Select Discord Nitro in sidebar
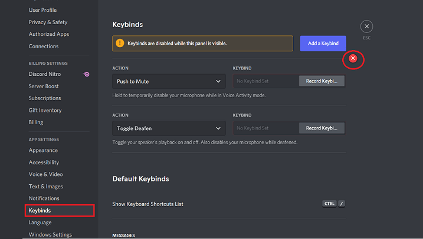 [45, 74]
